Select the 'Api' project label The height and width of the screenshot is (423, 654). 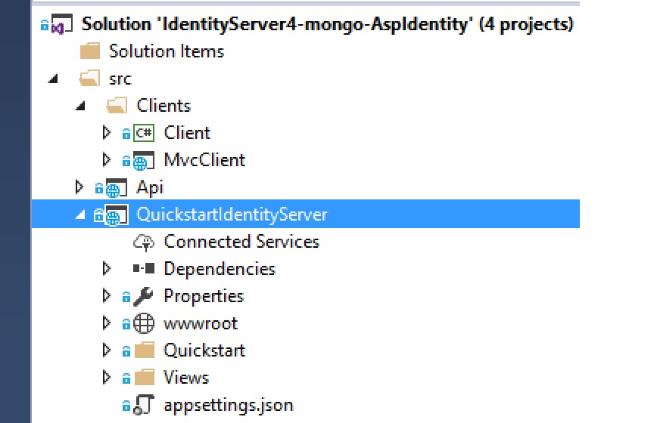[150, 187]
